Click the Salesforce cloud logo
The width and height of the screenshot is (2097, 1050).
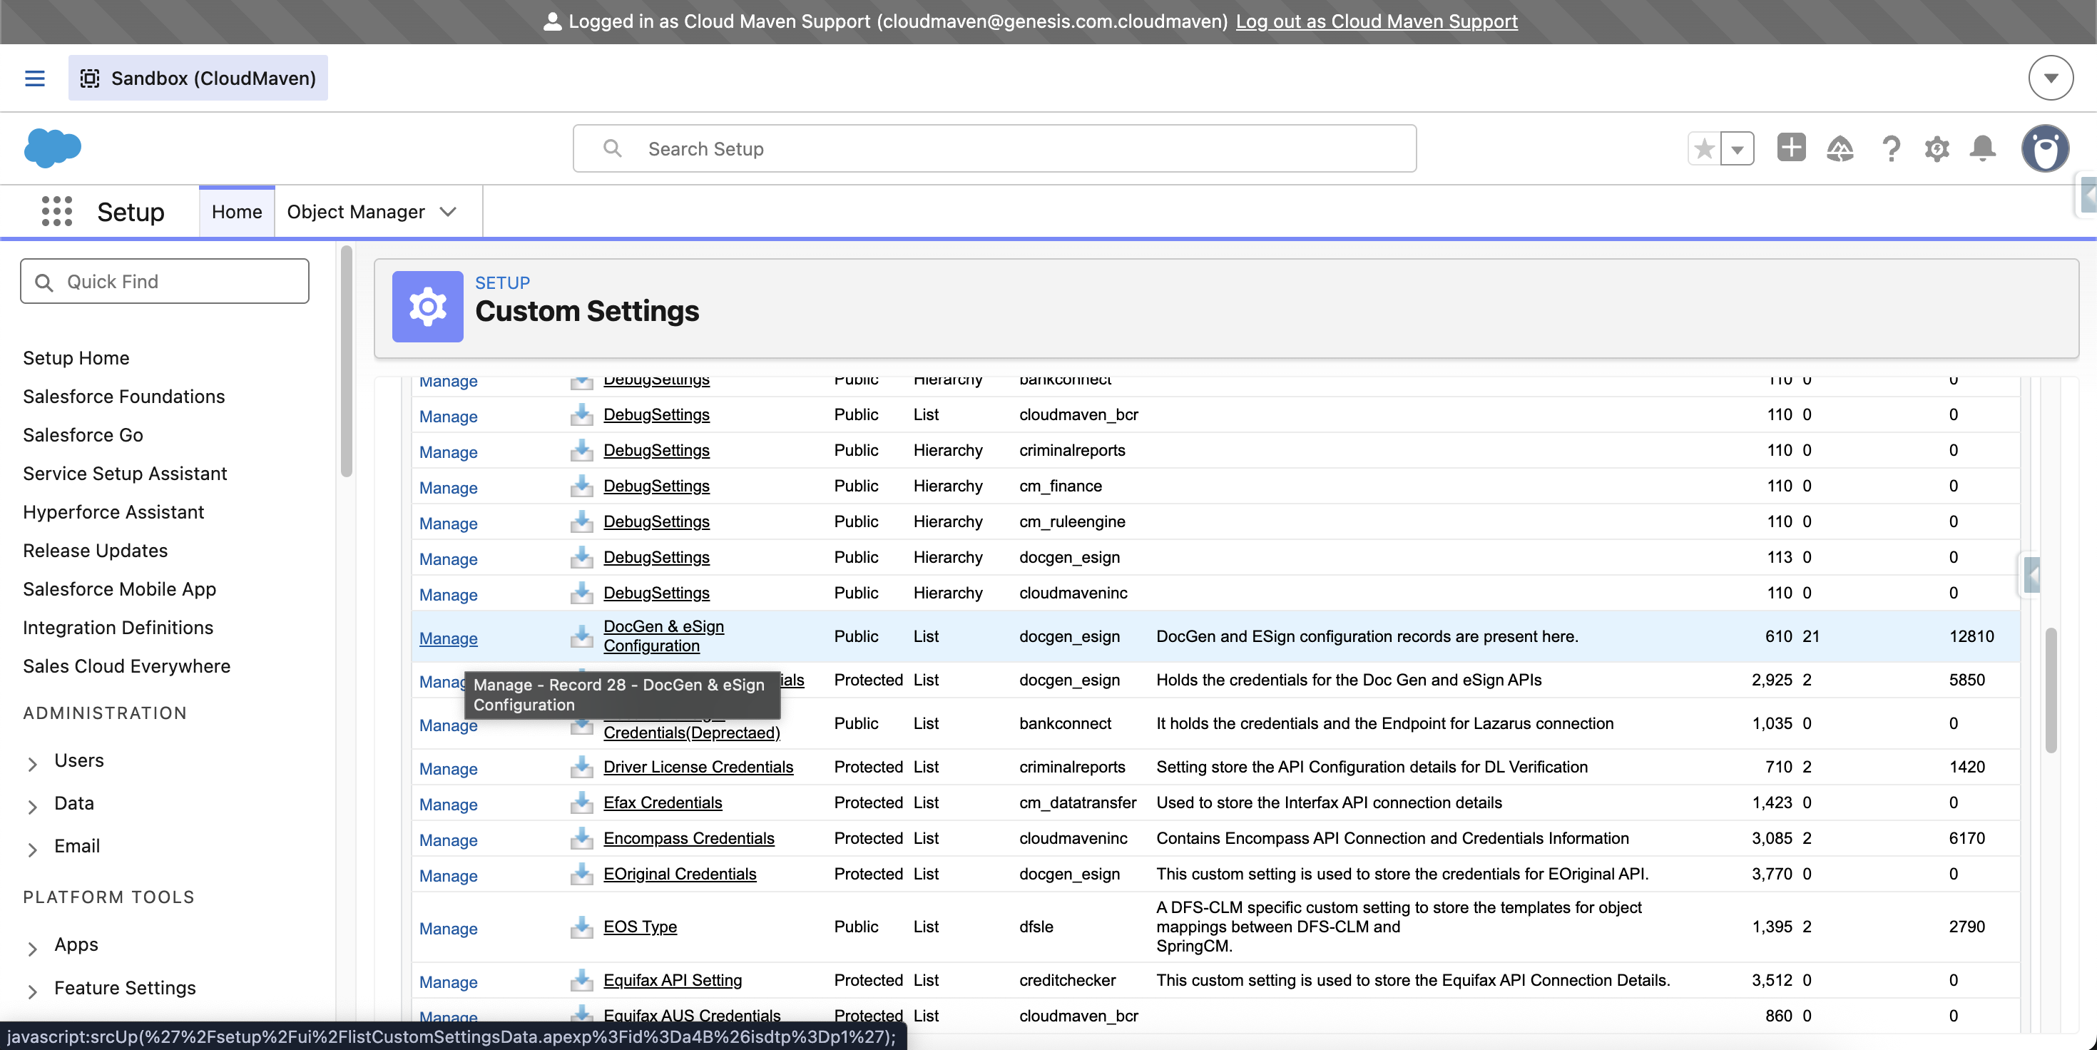53,148
